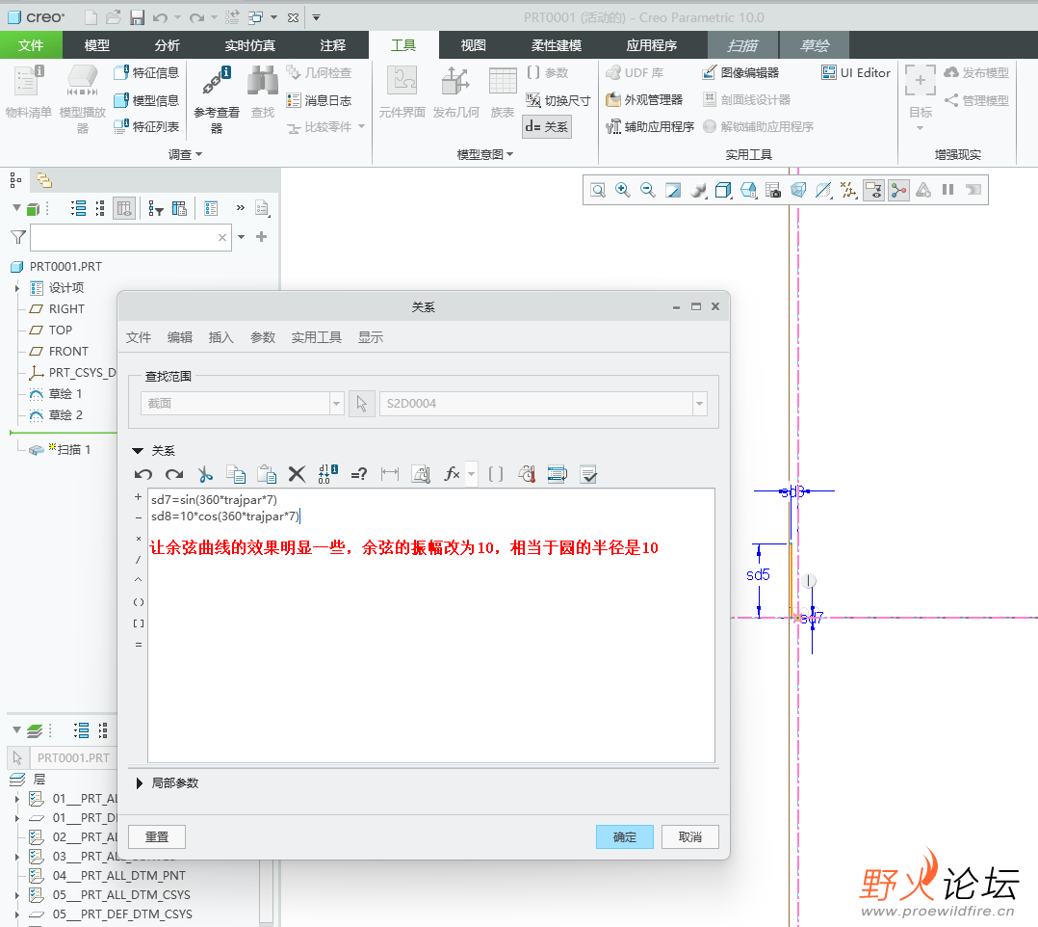Click the 重置 button

(x=157, y=836)
